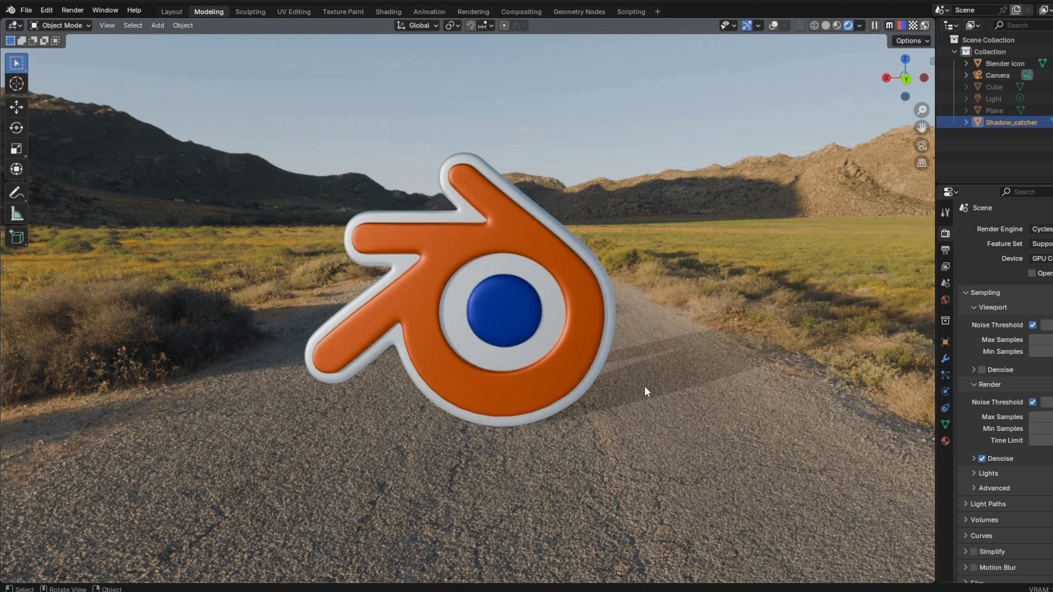Open the viewport Options dropdown
The width and height of the screenshot is (1053, 592).
point(912,41)
